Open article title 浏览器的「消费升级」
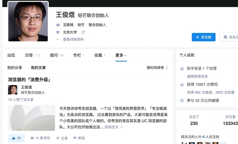Image resolution: width=238 pixels, height=144 pixels. pos(29,79)
